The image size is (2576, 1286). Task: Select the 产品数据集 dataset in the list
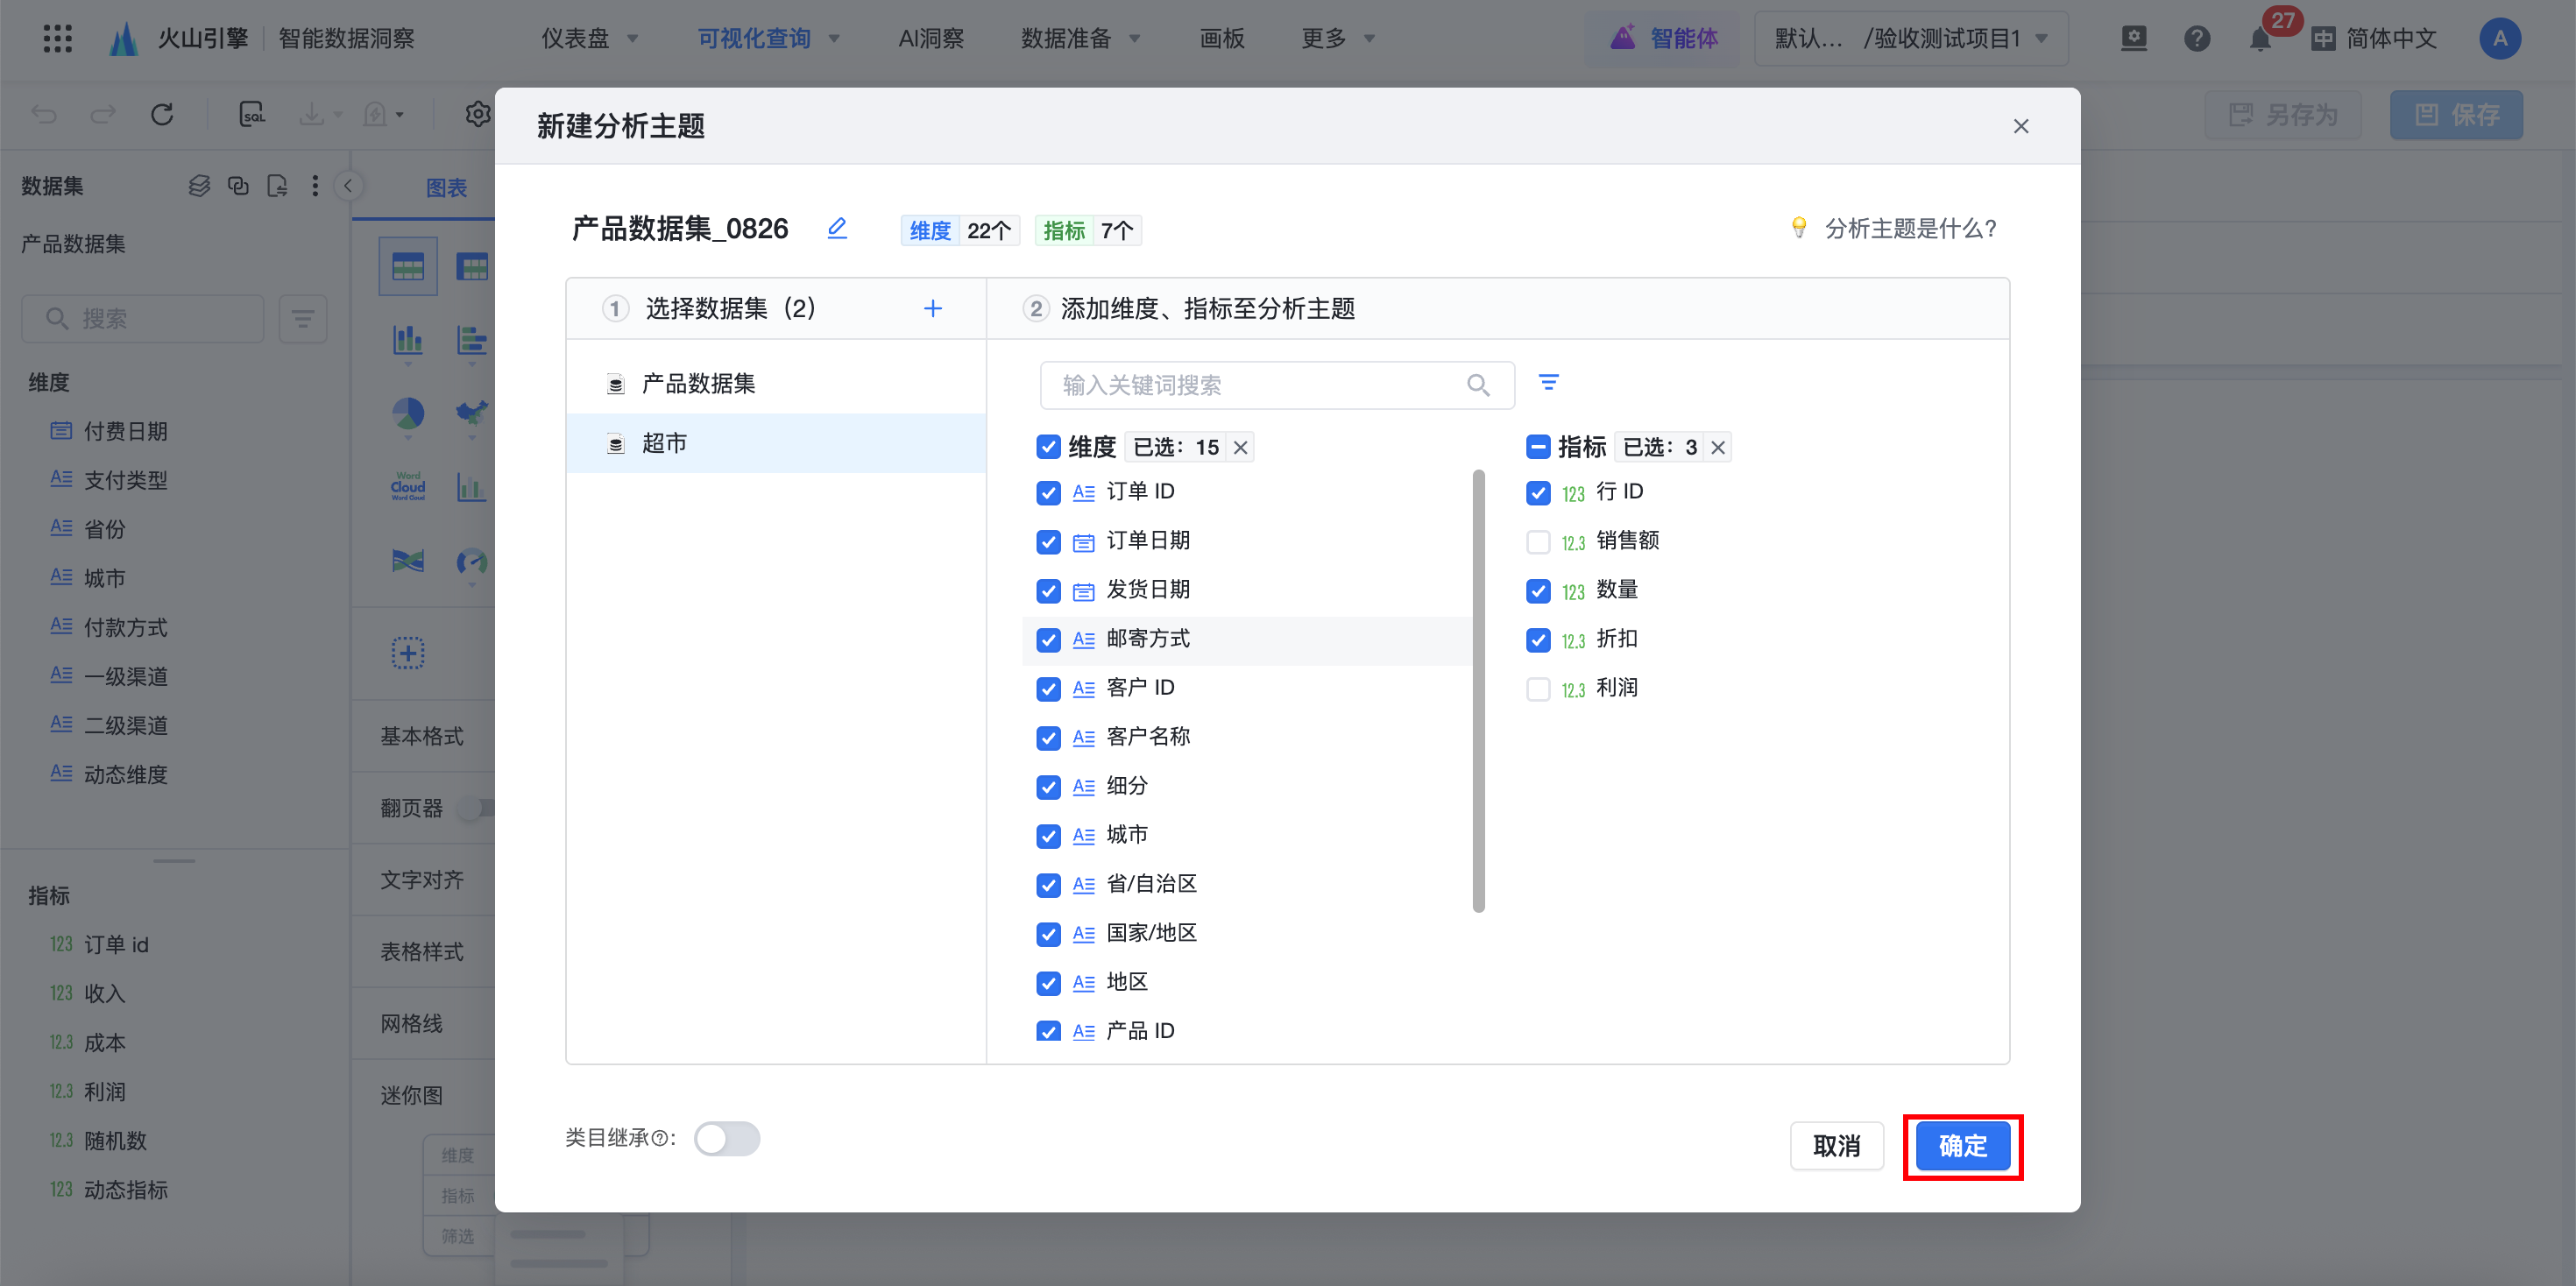698,384
